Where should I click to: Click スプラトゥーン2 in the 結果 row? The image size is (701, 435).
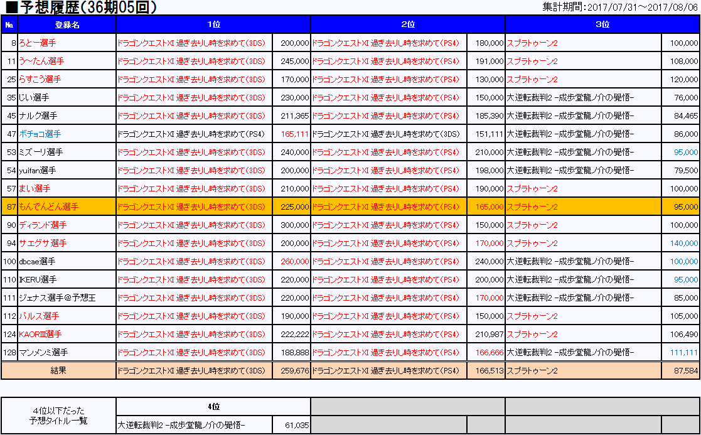tap(532, 371)
